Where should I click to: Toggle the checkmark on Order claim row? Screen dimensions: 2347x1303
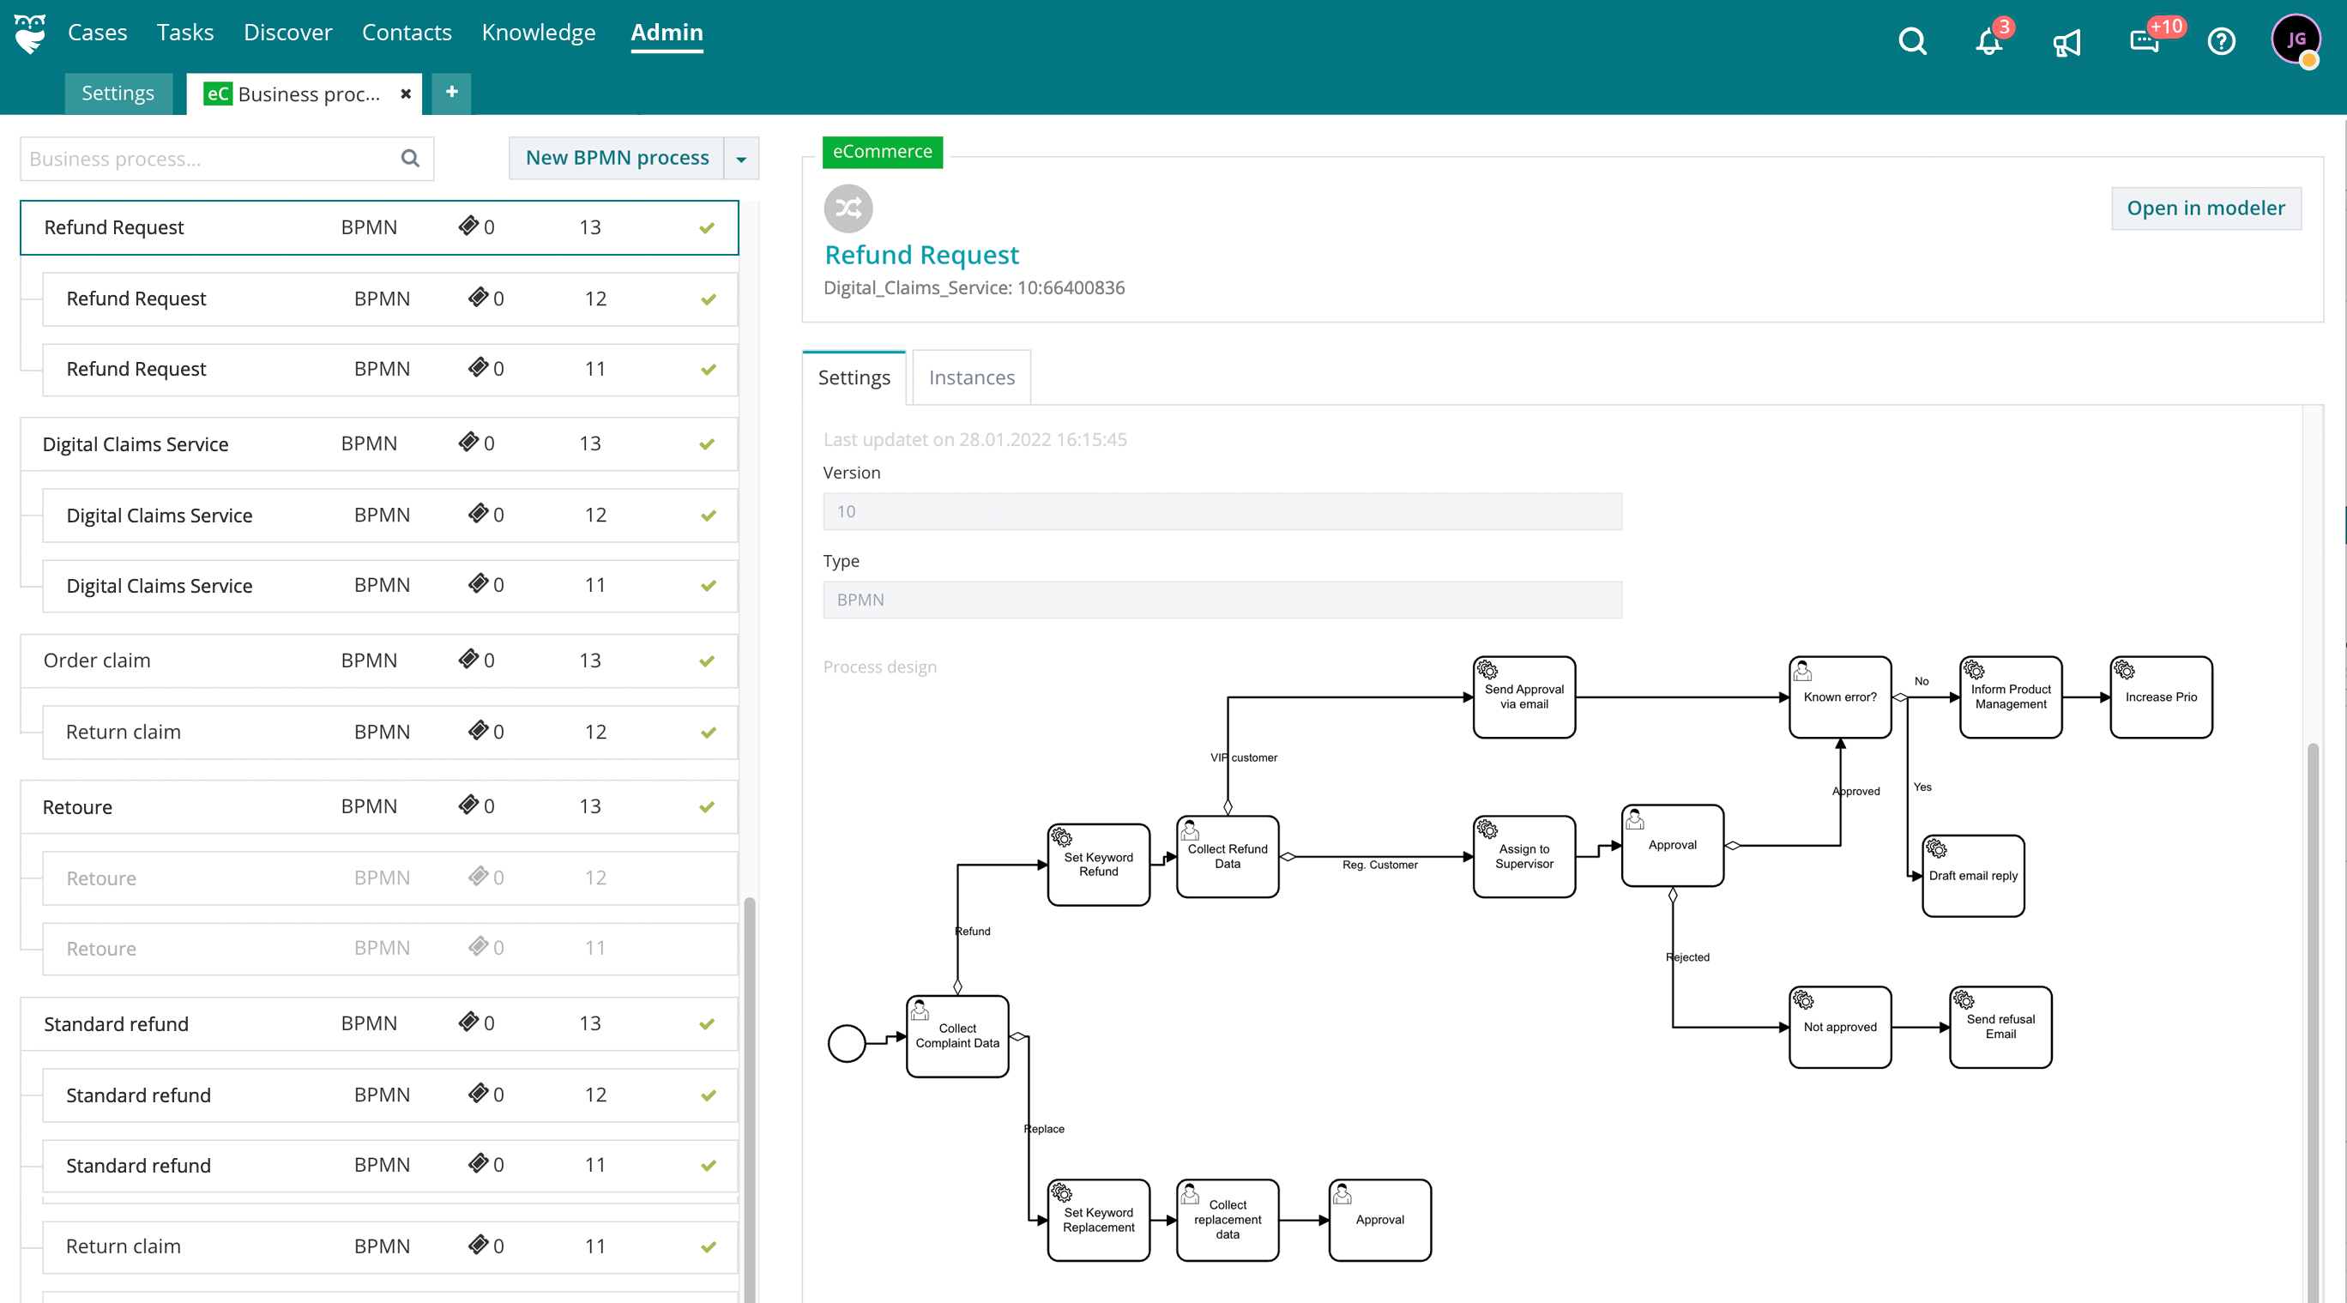707,661
